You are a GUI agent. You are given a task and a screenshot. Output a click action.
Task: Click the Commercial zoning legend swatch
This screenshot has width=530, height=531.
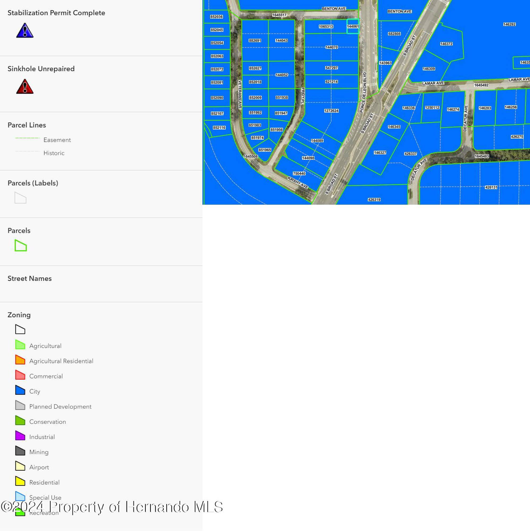tap(20, 375)
